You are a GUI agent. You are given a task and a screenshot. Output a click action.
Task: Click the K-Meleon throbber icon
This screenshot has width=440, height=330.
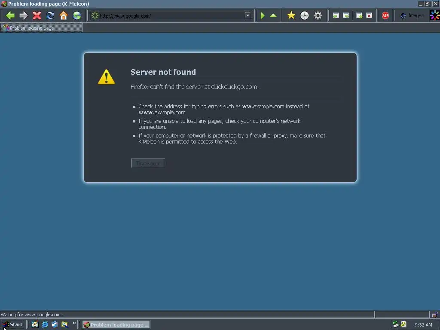(435, 15)
